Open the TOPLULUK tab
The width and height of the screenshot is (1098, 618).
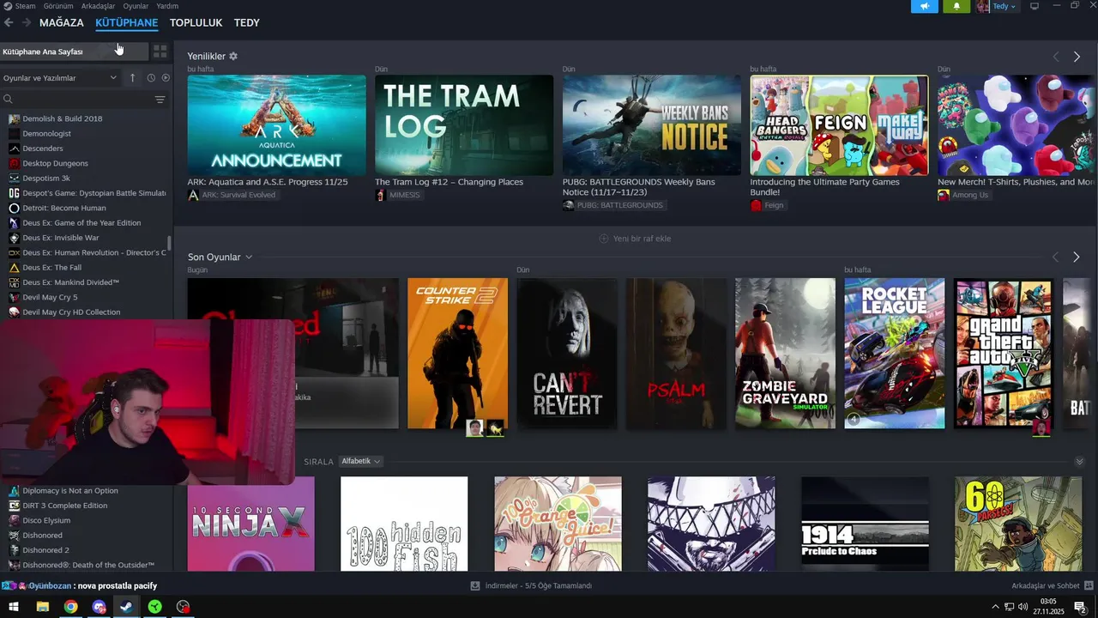tap(196, 22)
